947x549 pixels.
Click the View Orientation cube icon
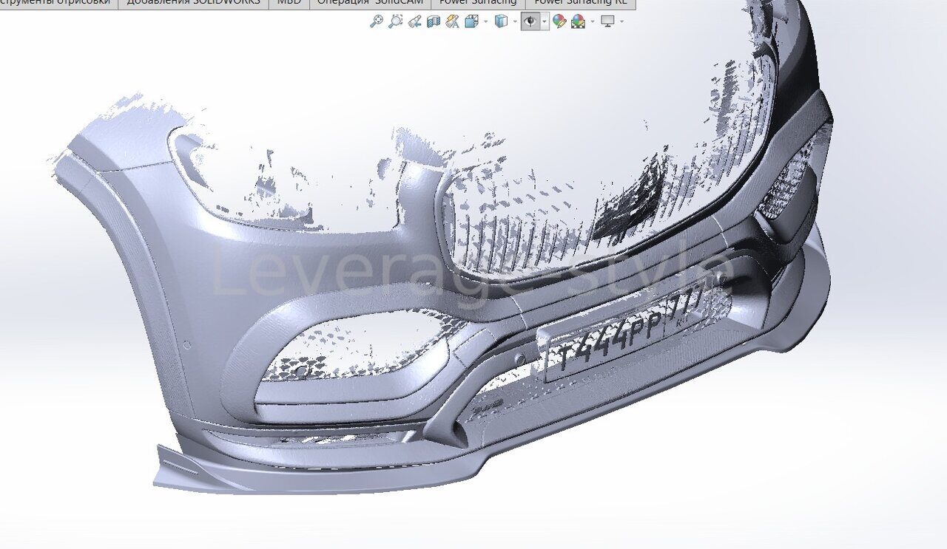(472, 21)
